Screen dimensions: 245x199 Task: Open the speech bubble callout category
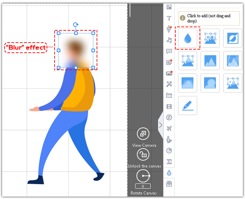point(169,51)
